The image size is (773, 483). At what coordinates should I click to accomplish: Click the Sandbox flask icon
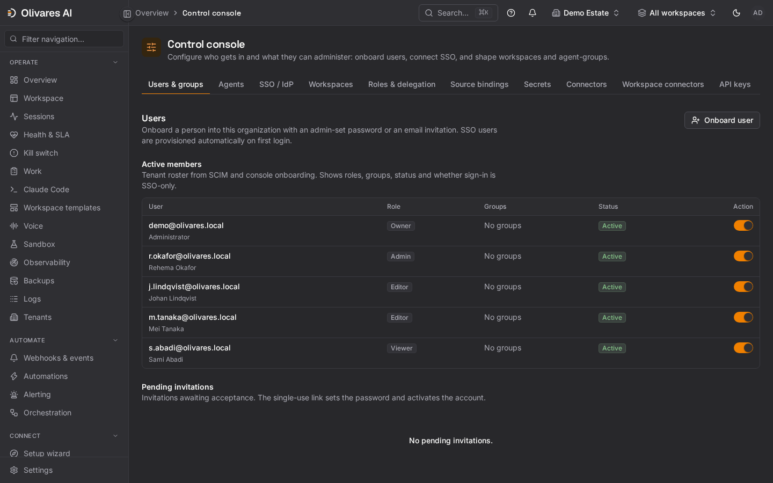click(14, 244)
